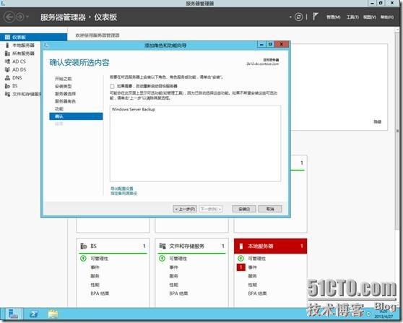Open IIS in the sidebar

[x=15, y=86]
